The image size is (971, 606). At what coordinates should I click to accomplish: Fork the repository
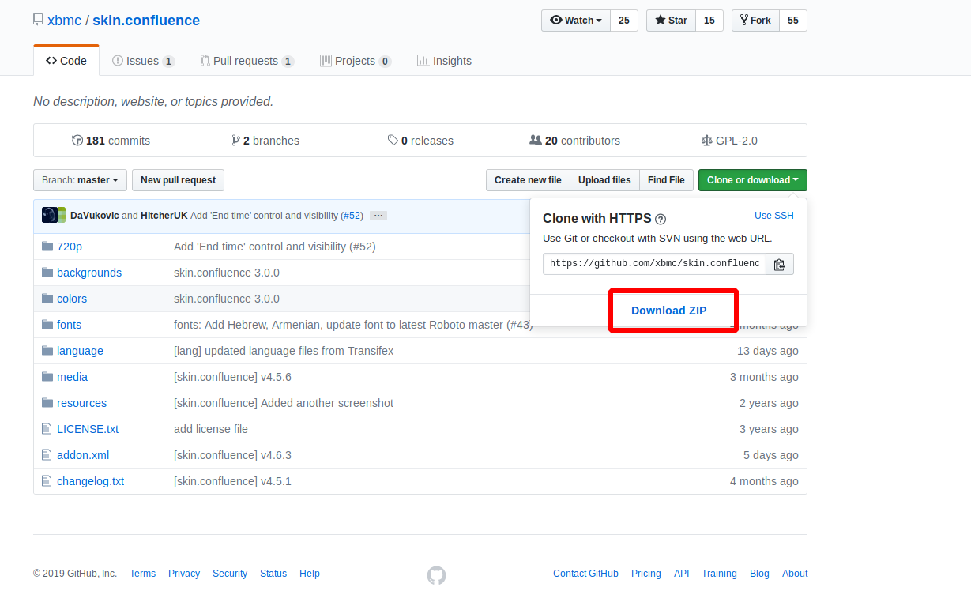coord(755,21)
